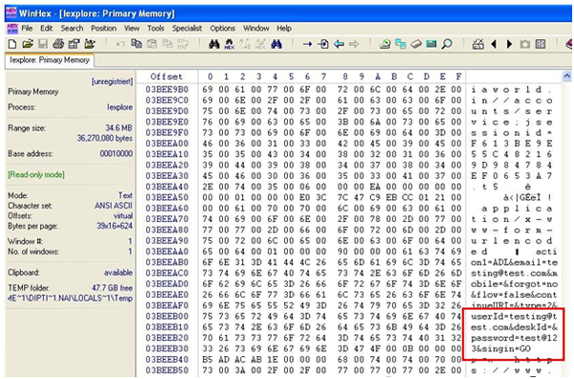Click the black left triangle previous icon
574x379 pixels.
click(x=494, y=44)
